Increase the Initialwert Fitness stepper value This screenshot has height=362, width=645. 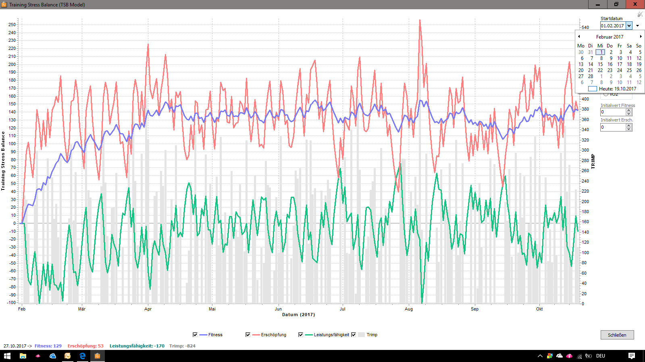click(x=629, y=110)
